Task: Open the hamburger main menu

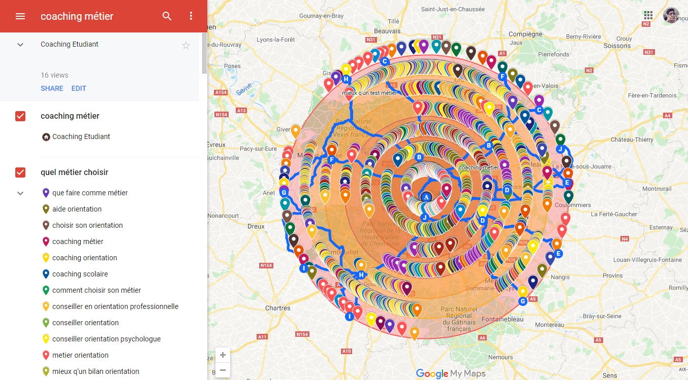Action: pos(20,16)
